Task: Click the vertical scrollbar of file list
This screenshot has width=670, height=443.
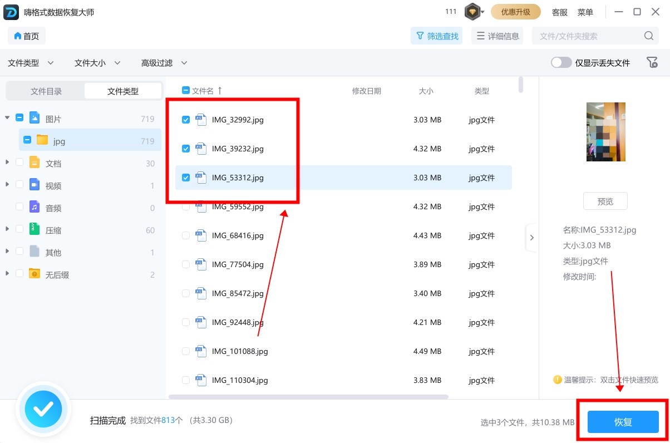Action: (x=521, y=85)
